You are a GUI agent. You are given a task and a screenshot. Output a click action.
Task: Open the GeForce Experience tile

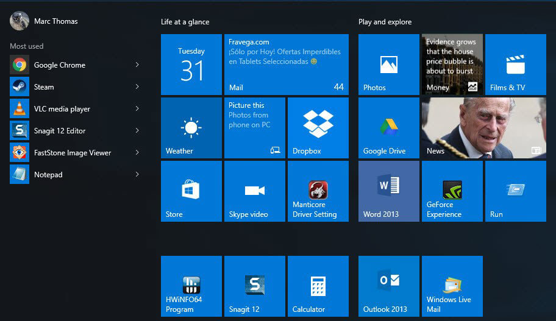[x=452, y=191]
